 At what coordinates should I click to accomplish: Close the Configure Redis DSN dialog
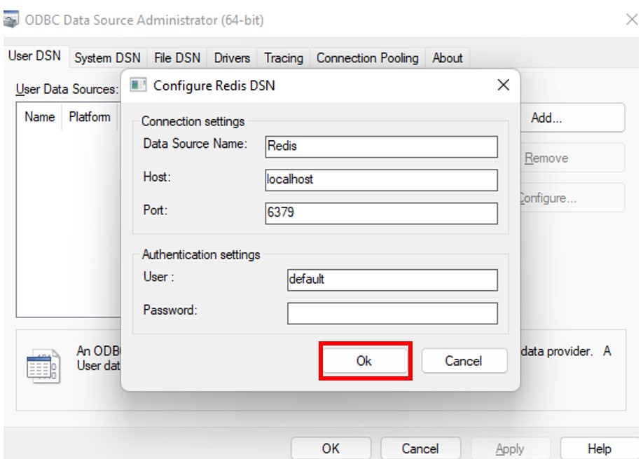click(x=503, y=85)
